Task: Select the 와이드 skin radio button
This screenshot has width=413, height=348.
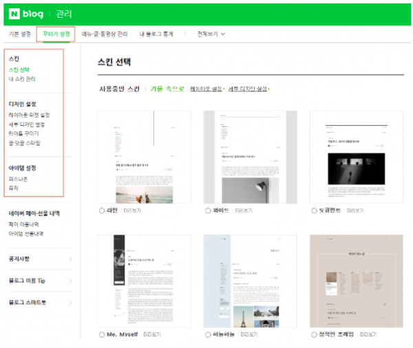Action: [x=208, y=210]
